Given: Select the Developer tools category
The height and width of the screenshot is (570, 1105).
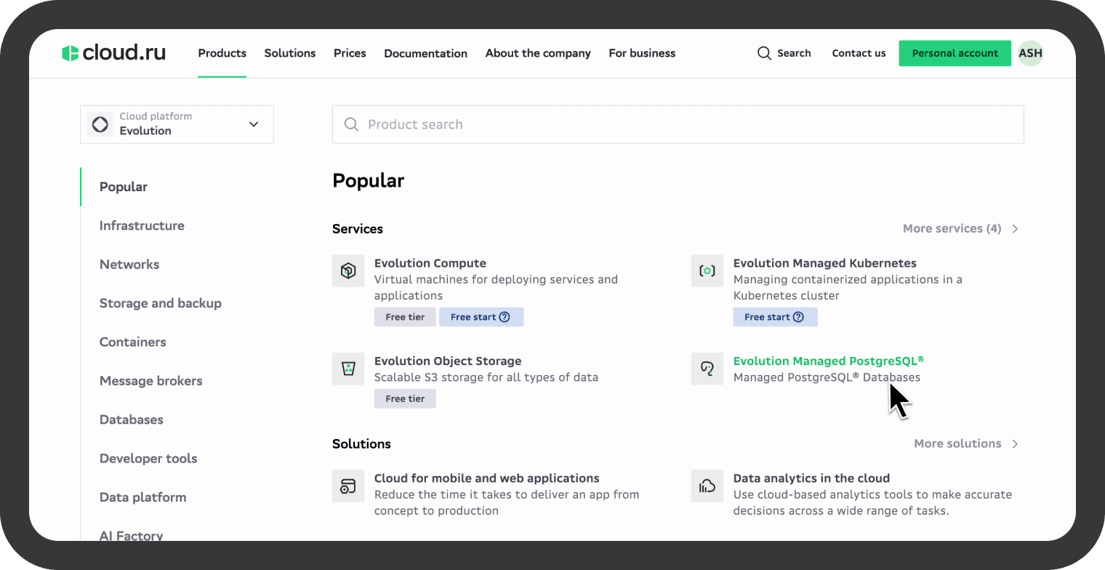Looking at the screenshot, I should [x=148, y=459].
